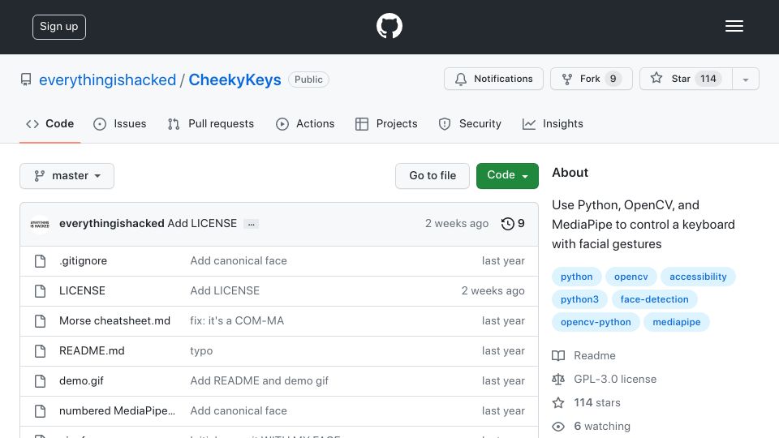This screenshot has width=779, height=438.
Task: Open the 'typo' commit message link
Action: tap(201, 350)
